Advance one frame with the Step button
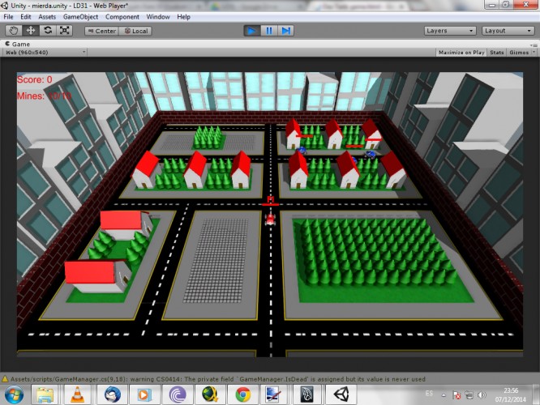 tap(286, 31)
